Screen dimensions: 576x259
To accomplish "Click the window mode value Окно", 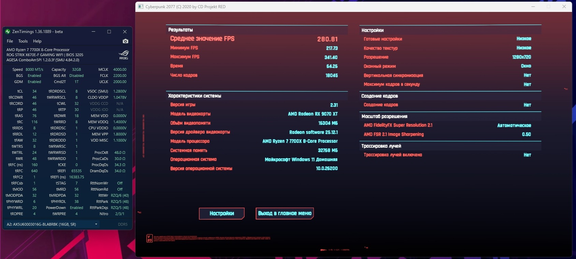I will (526, 66).
